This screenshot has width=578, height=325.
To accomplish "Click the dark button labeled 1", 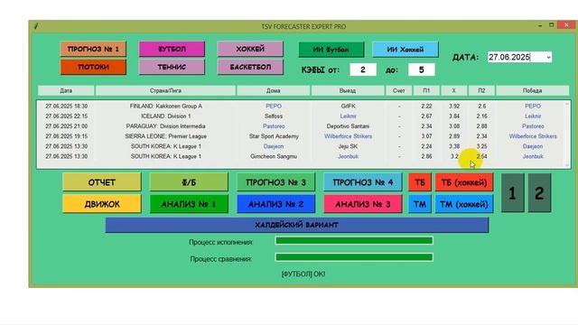I will (x=512, y=193).
